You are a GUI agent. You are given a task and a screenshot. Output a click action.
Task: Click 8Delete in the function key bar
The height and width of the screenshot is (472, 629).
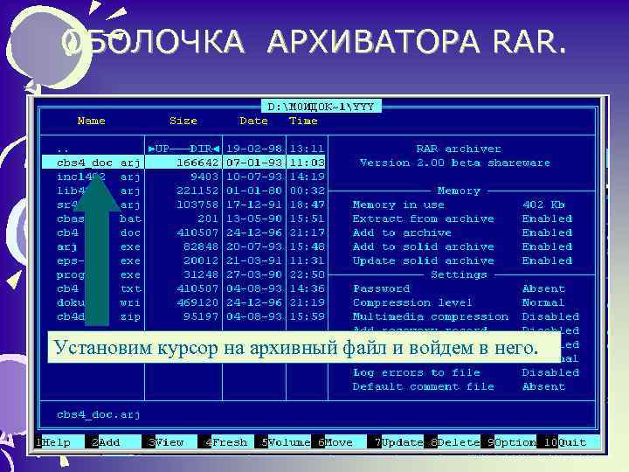pyautogui.click(x=455, y=442)
